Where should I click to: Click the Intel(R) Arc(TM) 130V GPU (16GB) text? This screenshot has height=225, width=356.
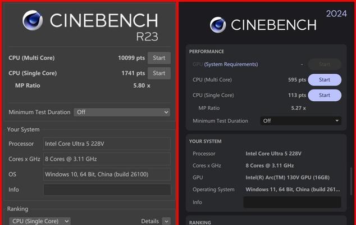click(287, 177)
